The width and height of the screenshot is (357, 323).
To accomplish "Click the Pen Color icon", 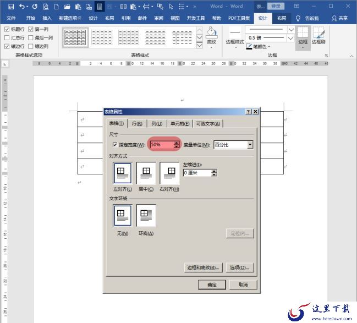I will [x=249, y=47].
